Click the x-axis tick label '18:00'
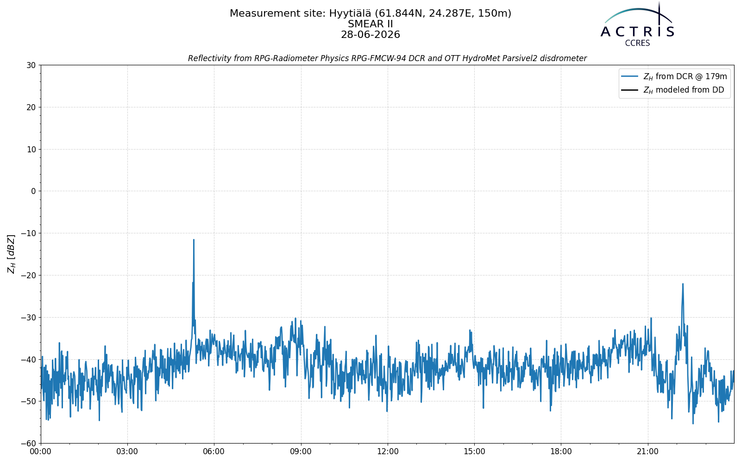This screenshot has width=741, height=463. (561, 452)
